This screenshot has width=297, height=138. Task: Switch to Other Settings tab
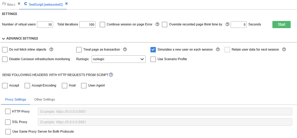(44, 99)
